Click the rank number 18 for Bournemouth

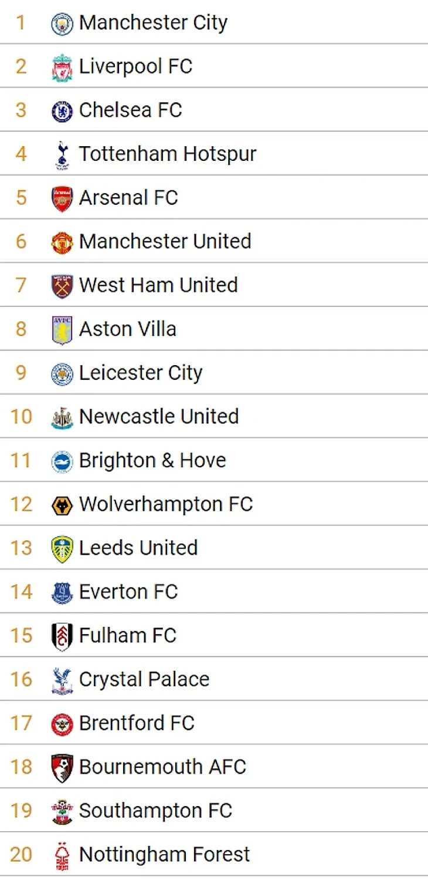click(21, 767)
